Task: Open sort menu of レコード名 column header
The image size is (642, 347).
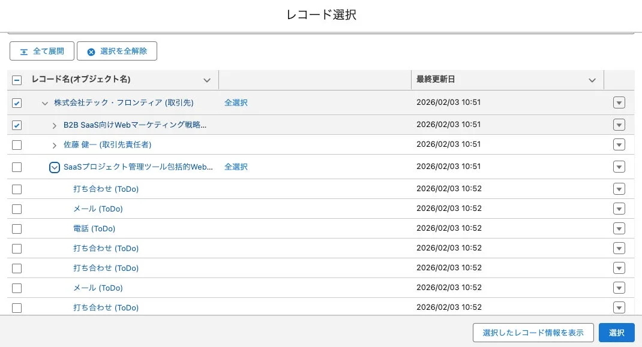Action: (x=207, y=80)
